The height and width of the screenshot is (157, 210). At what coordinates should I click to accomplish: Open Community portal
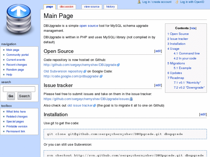click(17, 55)
